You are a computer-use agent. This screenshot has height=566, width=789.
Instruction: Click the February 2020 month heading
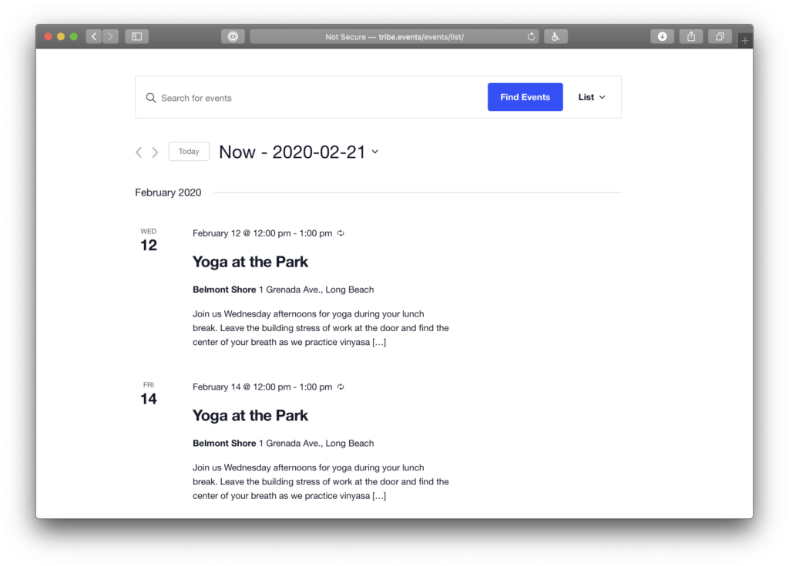(x=168, y=193)
